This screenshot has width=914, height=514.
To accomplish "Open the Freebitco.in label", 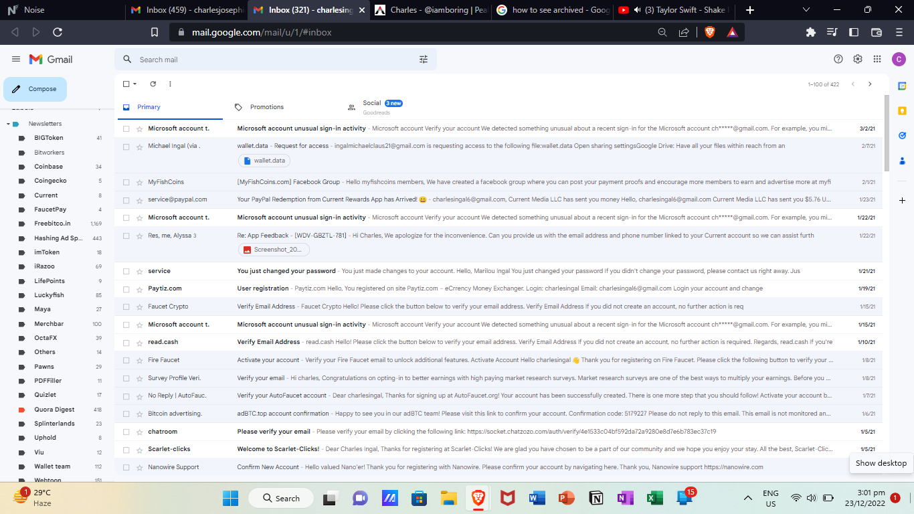I will [x=52, y=224].
